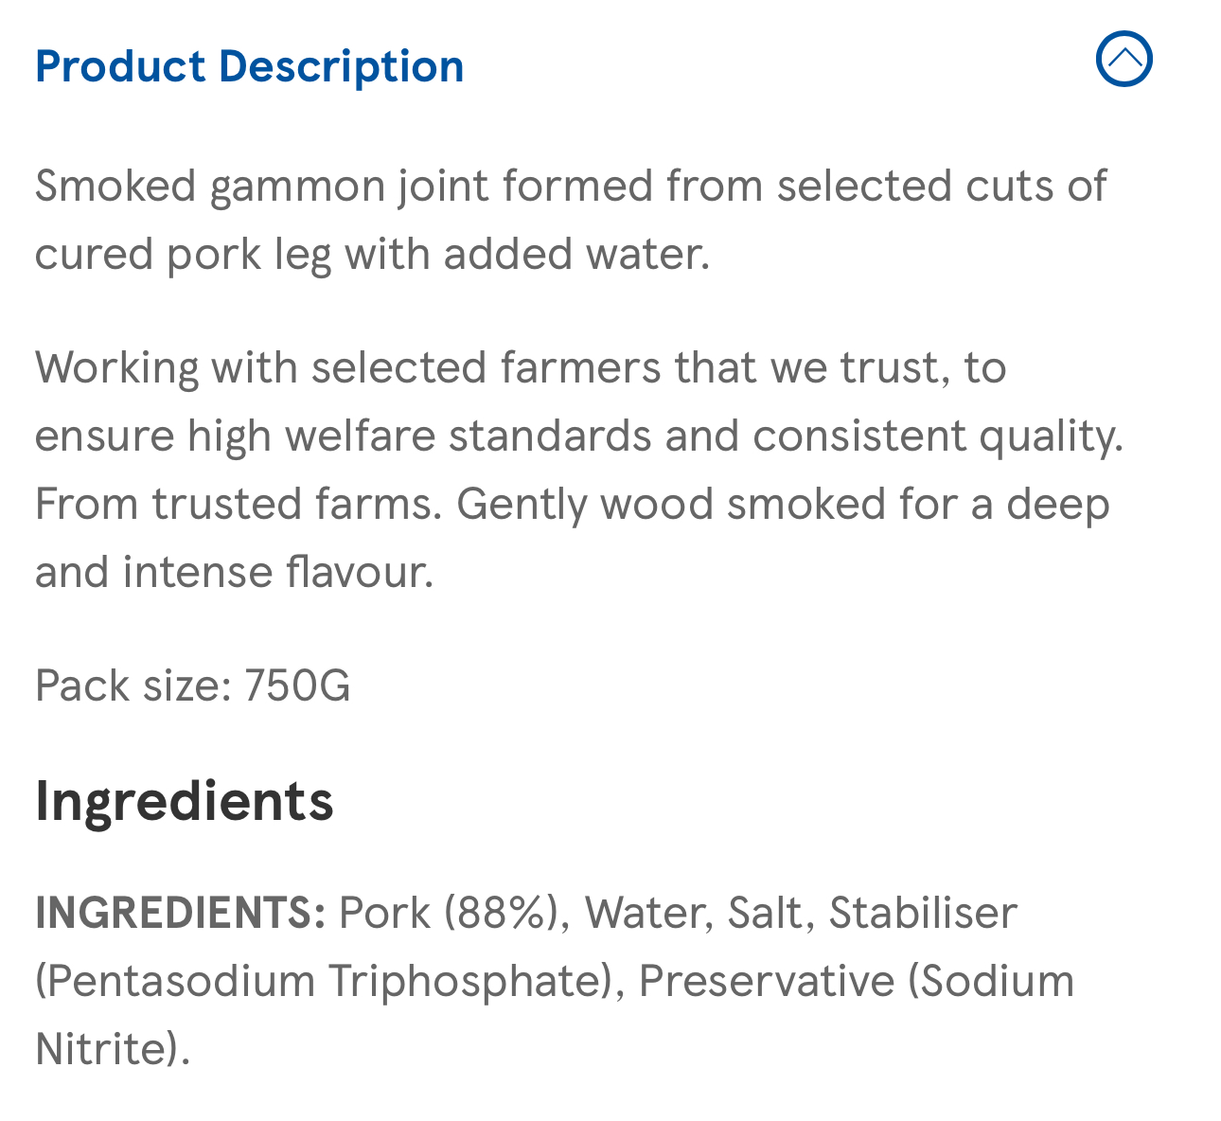Click the word Preservative in ingredients

pyautogui.click(x=767, y=981)
